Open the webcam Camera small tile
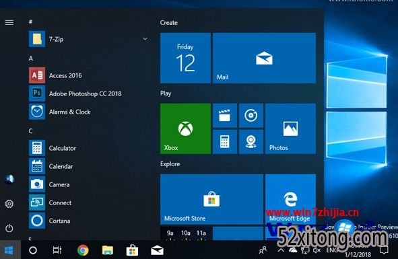The height and width of the screenshot is (259, 398). click(x=251, y=142)
